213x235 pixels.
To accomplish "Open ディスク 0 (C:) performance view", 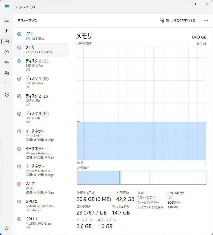I will pyautogui.click(x=41, y=65).
